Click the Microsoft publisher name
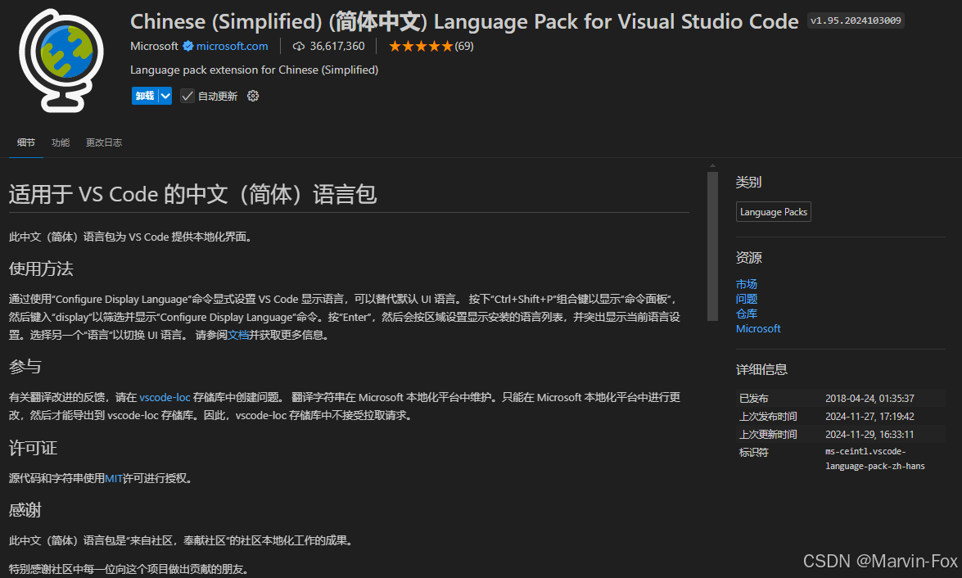This screenshot has height=578, width=962. click(x=154, y=46)
